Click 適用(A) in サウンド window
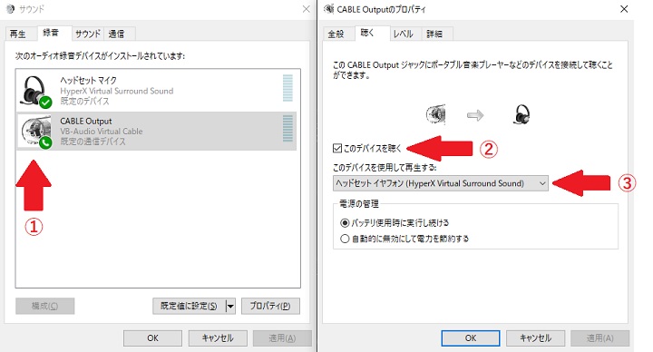Viewport: 653px width, 352px height. tap(282, 338)
